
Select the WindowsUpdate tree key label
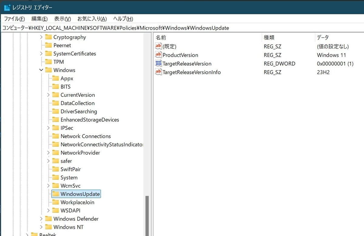(x=80, y=194)
